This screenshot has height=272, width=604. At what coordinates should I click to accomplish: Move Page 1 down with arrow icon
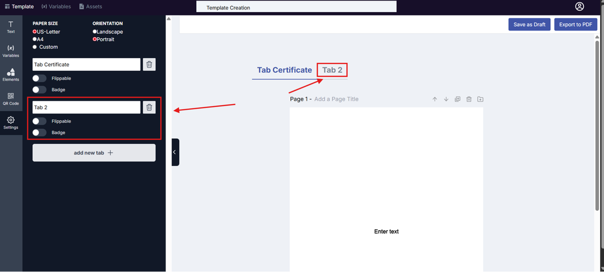pyautogui.click(x=446, y=99)
